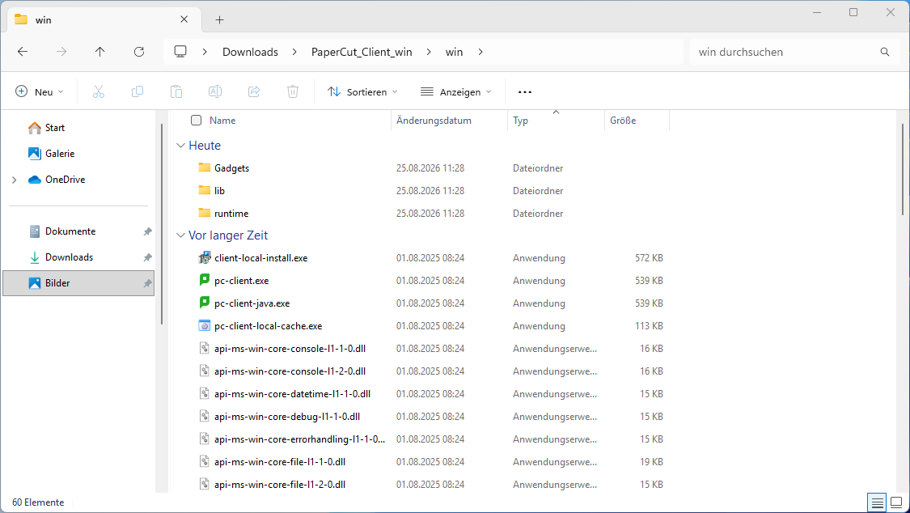Click the Gadgets folder icon
The height and width of the screenshot is (513, 910).
(205, 167)
